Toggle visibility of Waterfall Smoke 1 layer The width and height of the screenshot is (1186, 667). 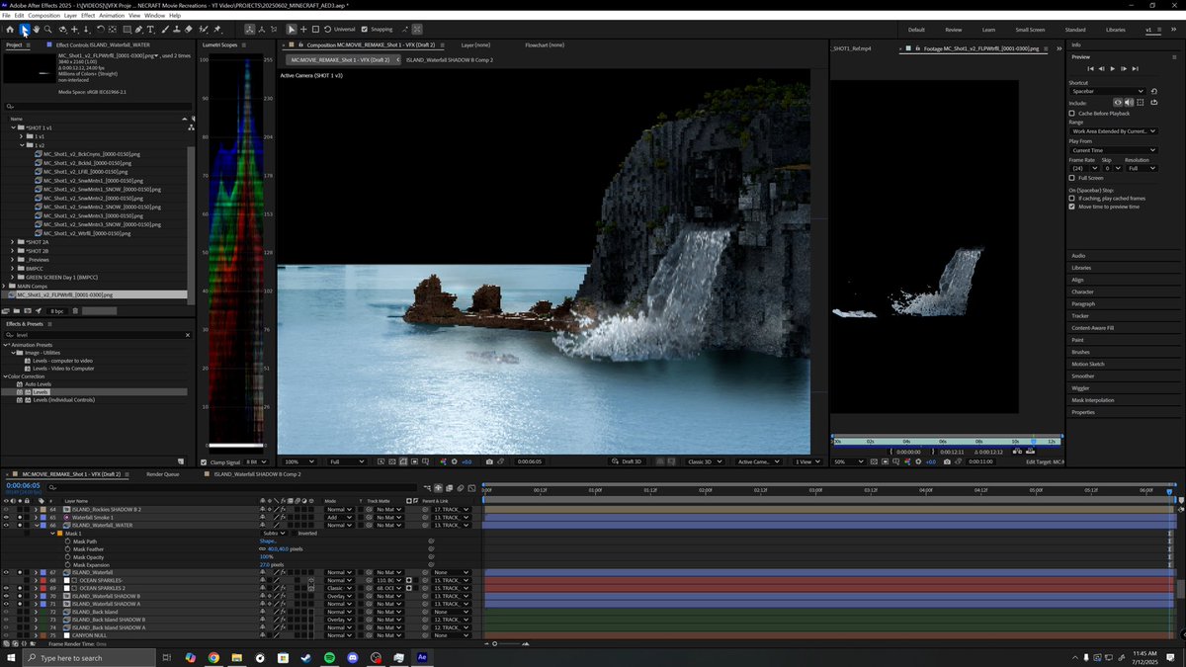click(x=6, y=518)
